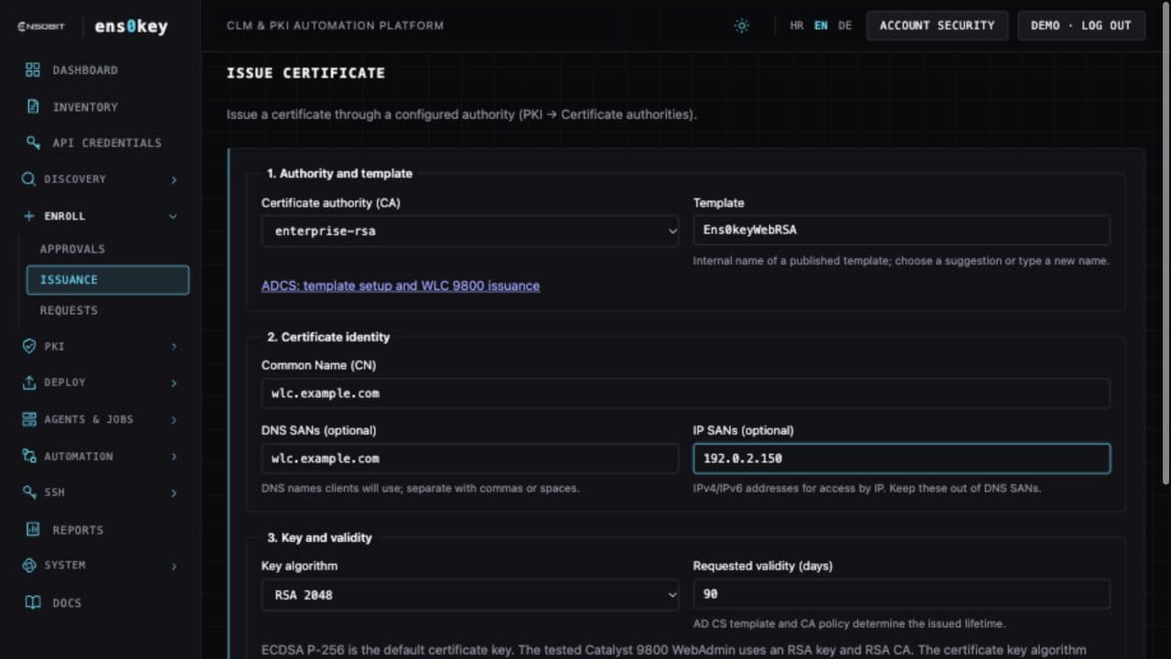This screenshot has height=659, width=1171.
Task: Click the Deploy upload icon
Action: [x=28, y=383]
